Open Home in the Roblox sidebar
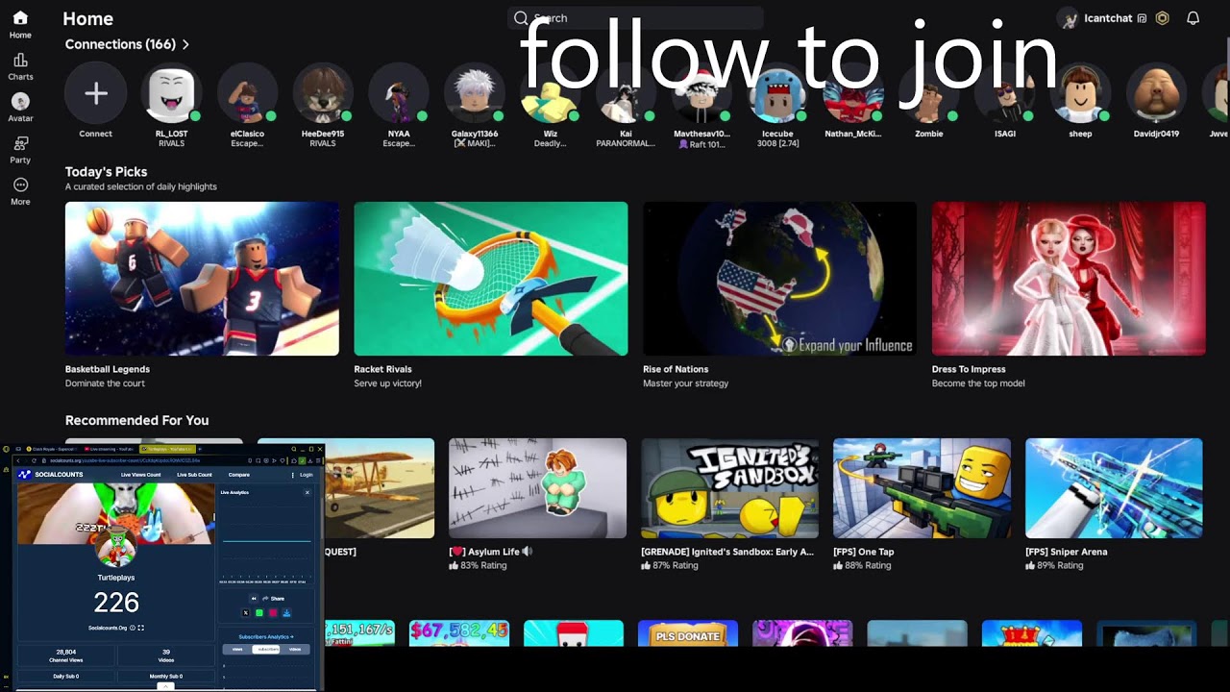This screenshot has height=692, width=1230. click(20, 24)
